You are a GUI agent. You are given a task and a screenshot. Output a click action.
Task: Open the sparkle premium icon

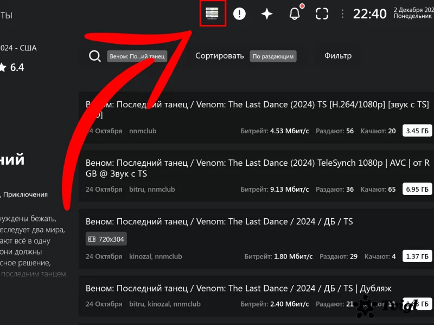pos(267,14)
